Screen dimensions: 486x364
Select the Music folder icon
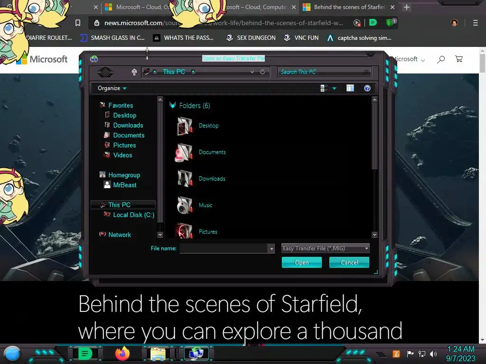[185, 205]
